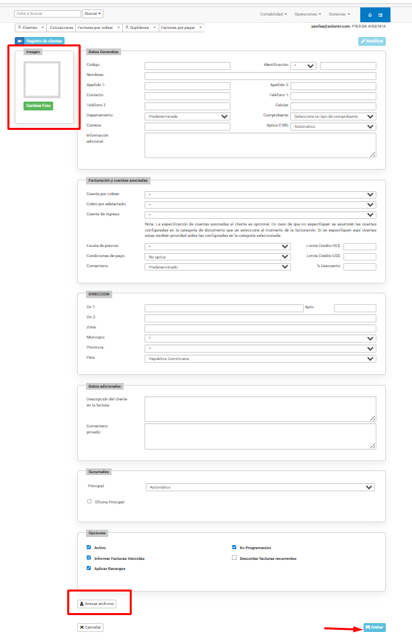412x640 pixels.
Task: Save the client with the Grabar button
Action: (x=374, y=627)
